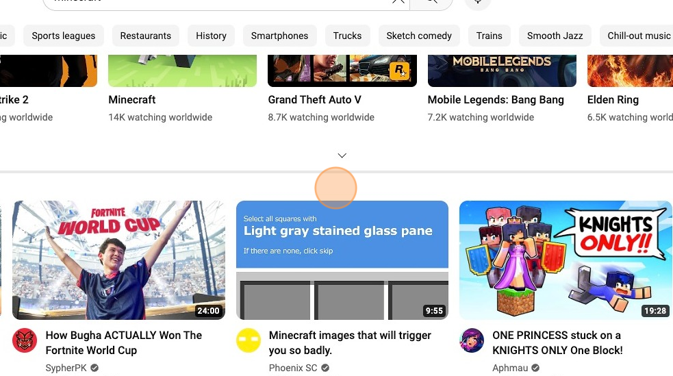Activate the voice search microphone icon
Viewport: 673px width, 376px height.
coord(478,2)
